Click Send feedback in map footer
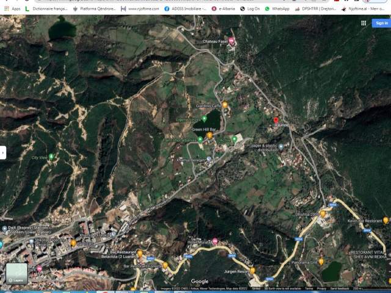Image resolution: width=391 pixels, height=293 pixels. click(x=340, y=289)
